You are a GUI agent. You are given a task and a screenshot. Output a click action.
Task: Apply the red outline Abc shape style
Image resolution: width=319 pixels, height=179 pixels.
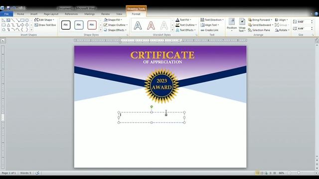pyautogui.click(x=92, y=25)
